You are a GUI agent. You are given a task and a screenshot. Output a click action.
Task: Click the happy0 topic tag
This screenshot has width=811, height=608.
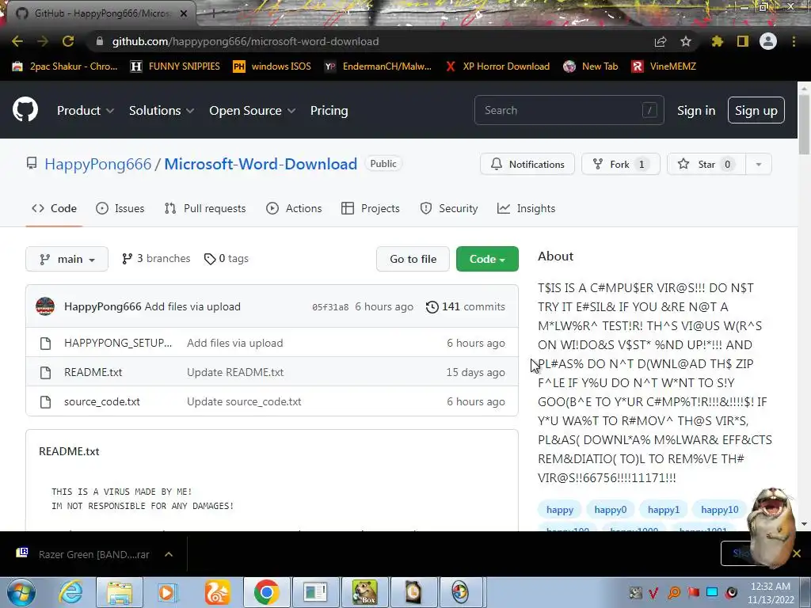(611, 510)
